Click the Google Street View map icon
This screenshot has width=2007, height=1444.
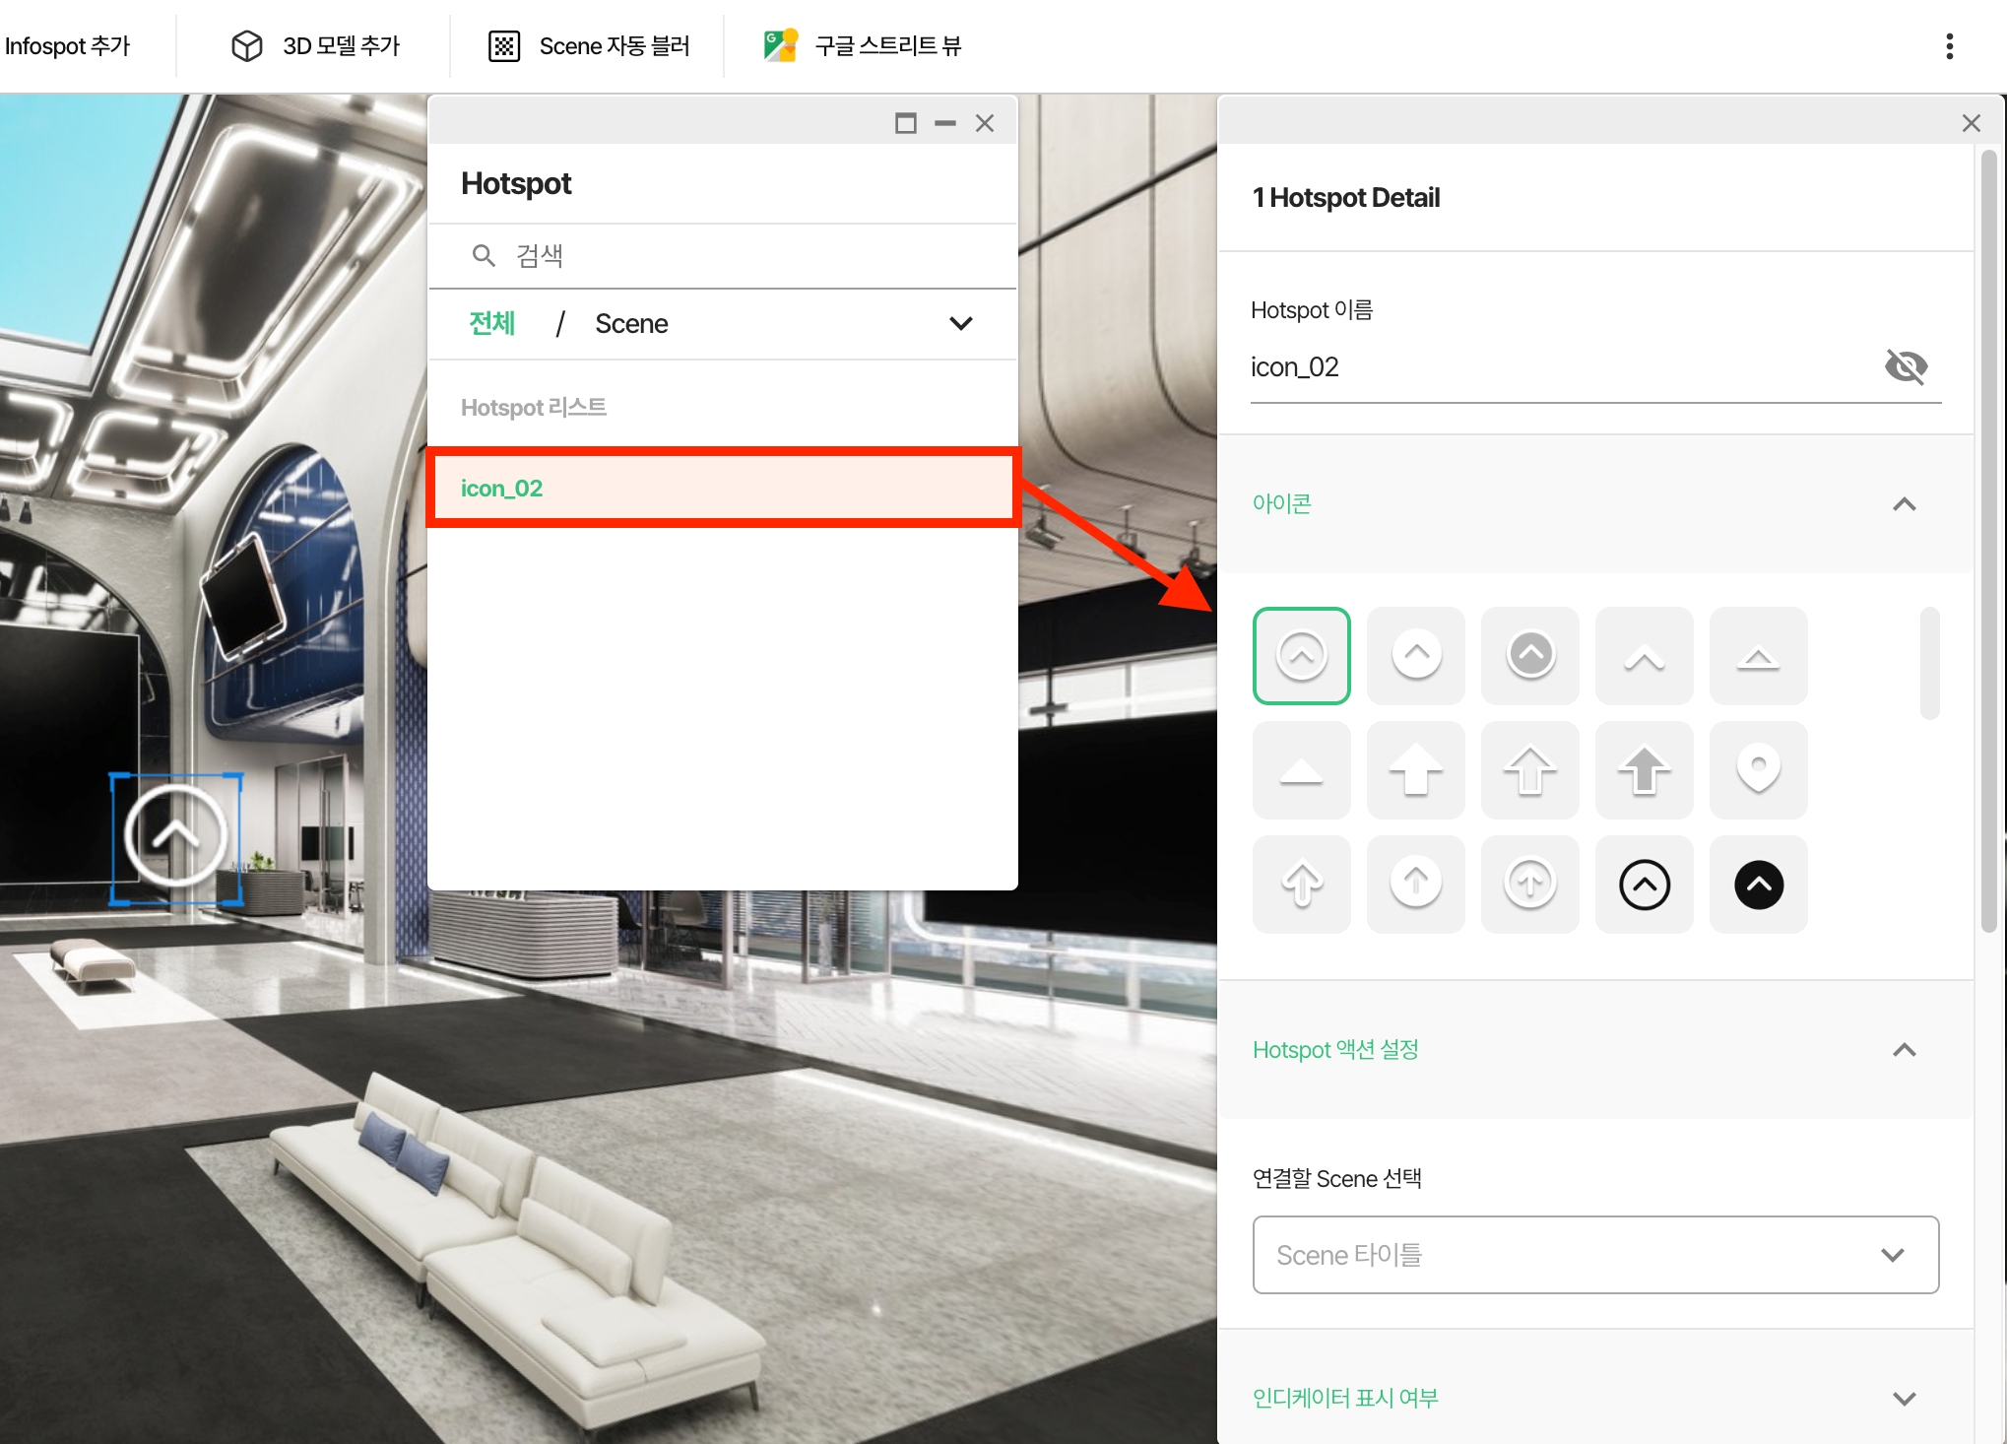coord(780,45)
